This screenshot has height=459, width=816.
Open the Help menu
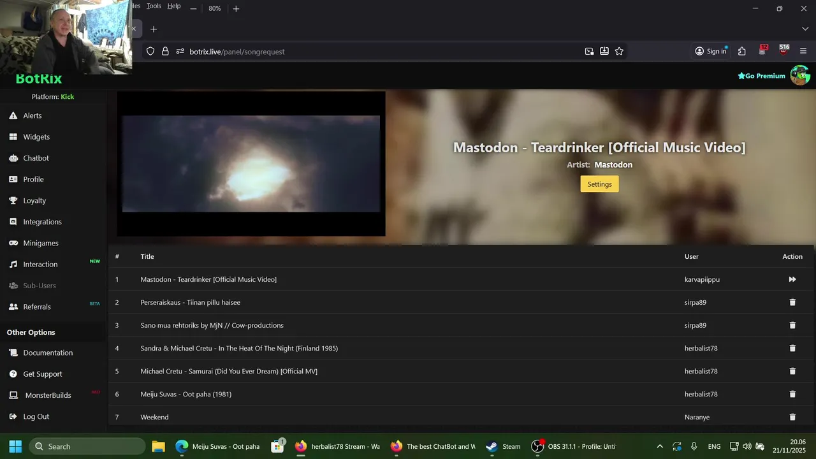click(174, 6)
